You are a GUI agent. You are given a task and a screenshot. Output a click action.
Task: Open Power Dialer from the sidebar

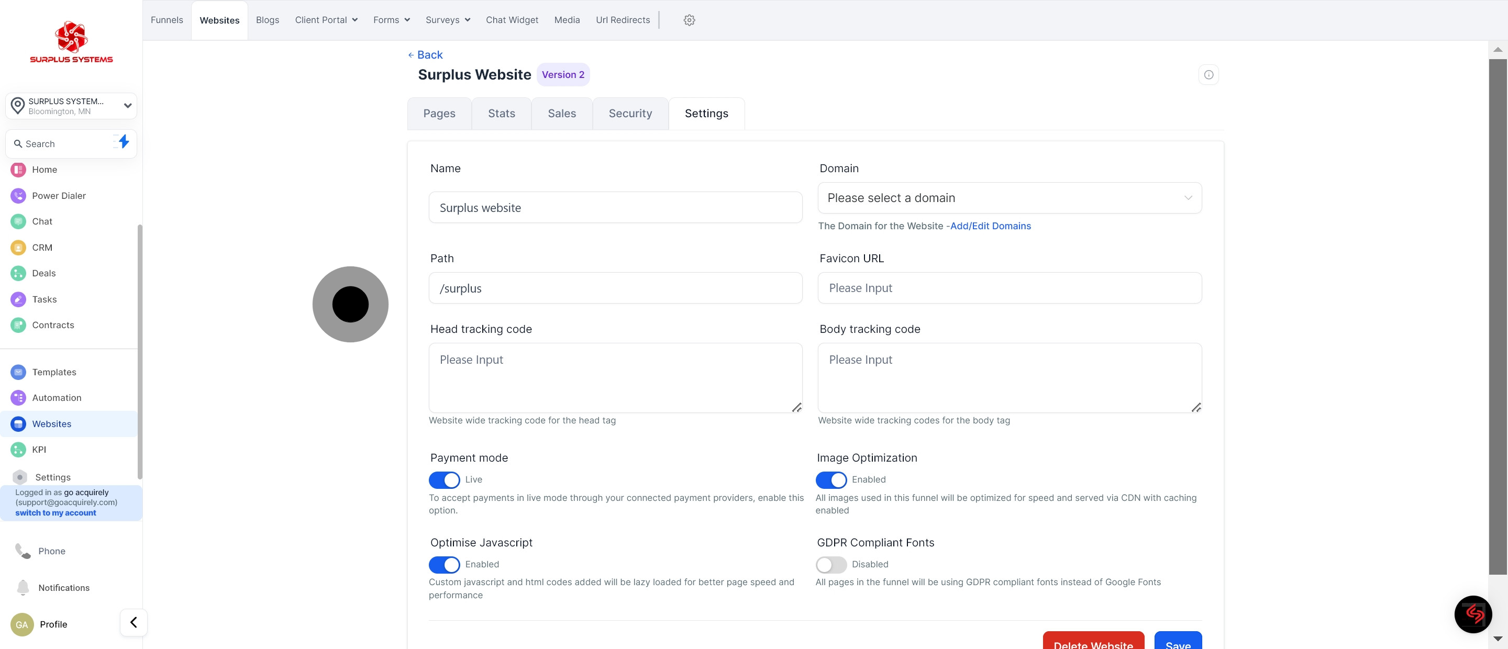[59, 195]
